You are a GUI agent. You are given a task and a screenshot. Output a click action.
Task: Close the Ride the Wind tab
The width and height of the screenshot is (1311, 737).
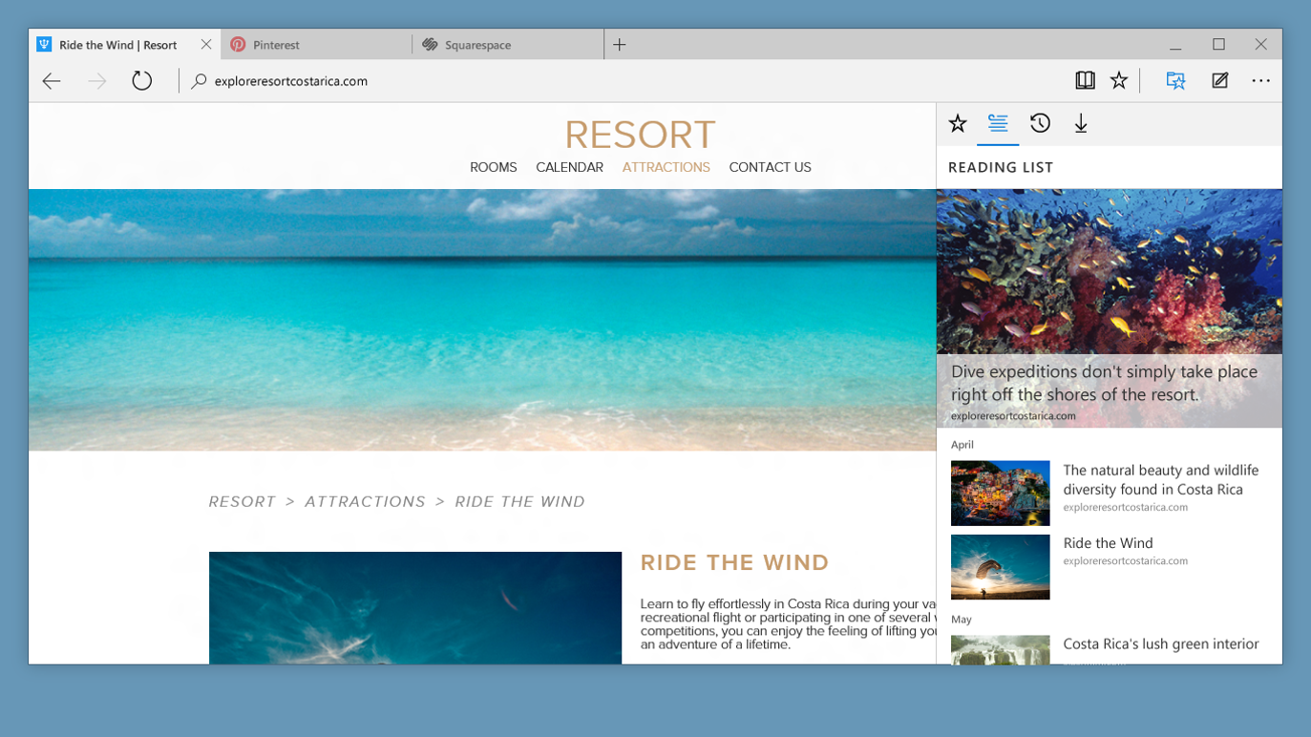pyautogui.click(x=206, y=45)
